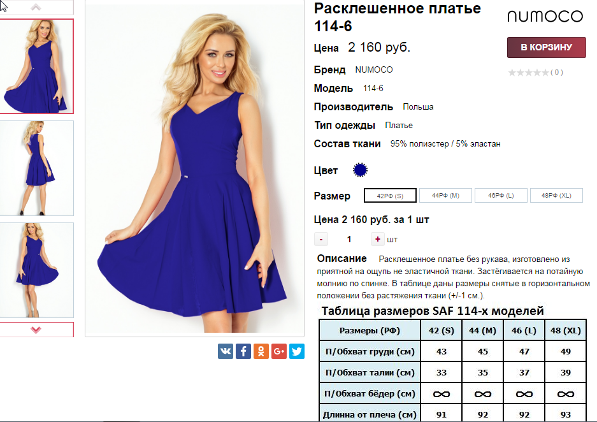Add the dress to cart (В КОРЗИНУ)

point(547,47)
